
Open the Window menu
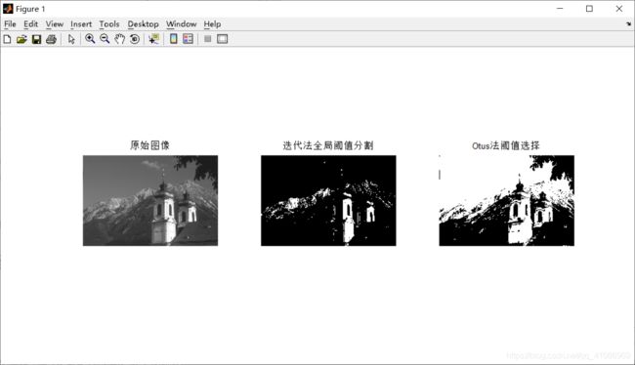[x=181, y=24]
